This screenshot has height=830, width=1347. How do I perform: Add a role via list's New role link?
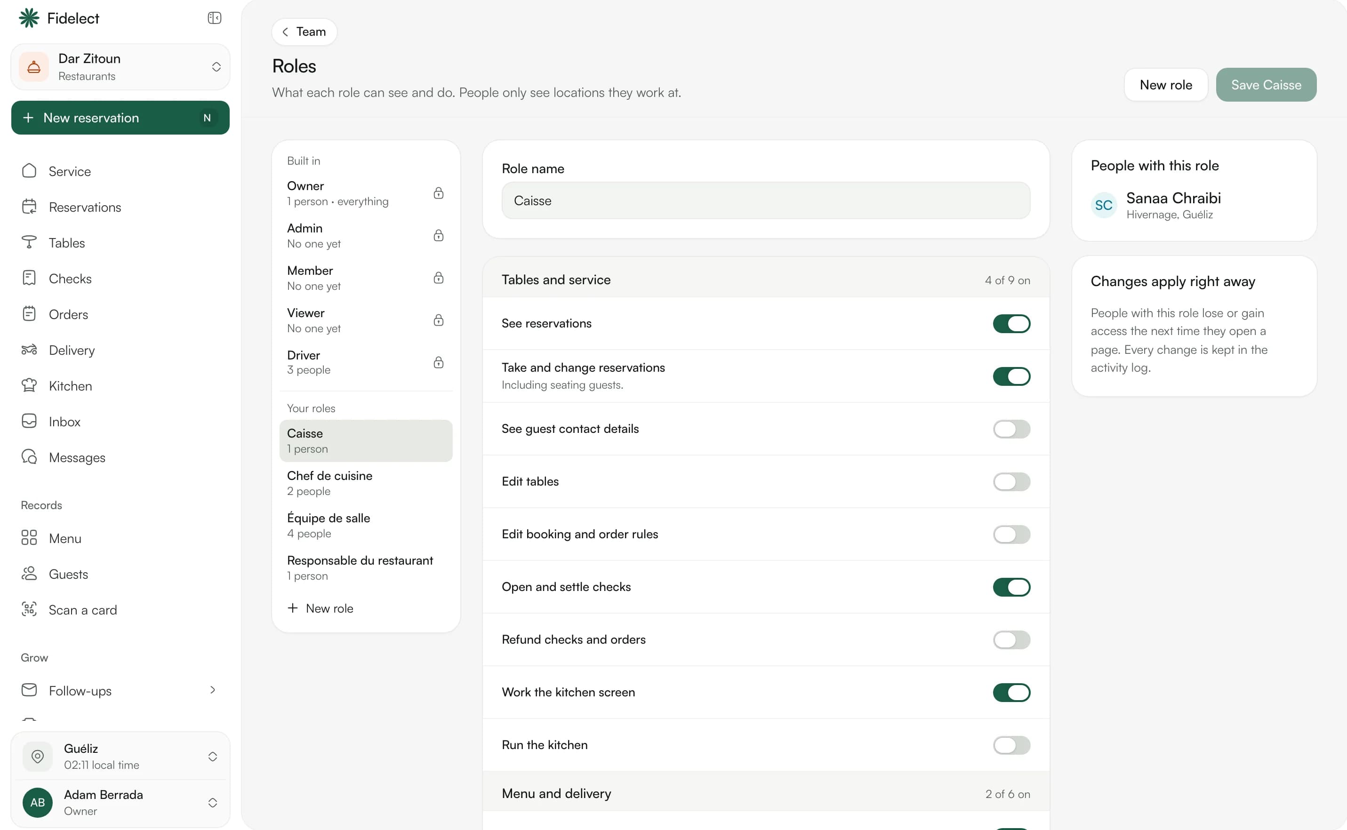click(x=321, y=608)
